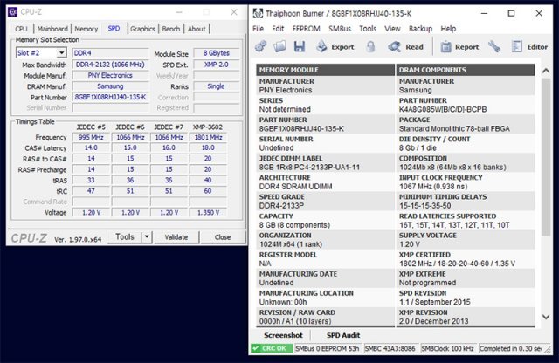Select the Screenshot tab at bottom
This screenshot has width=559, height=363.
coord(283,335)
